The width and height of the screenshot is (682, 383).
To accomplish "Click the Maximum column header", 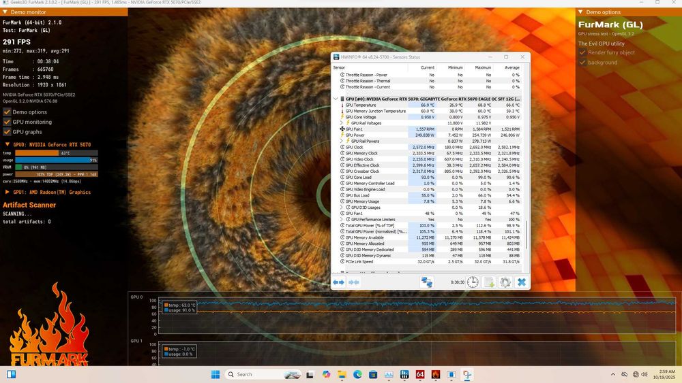I will click(483, 68).
